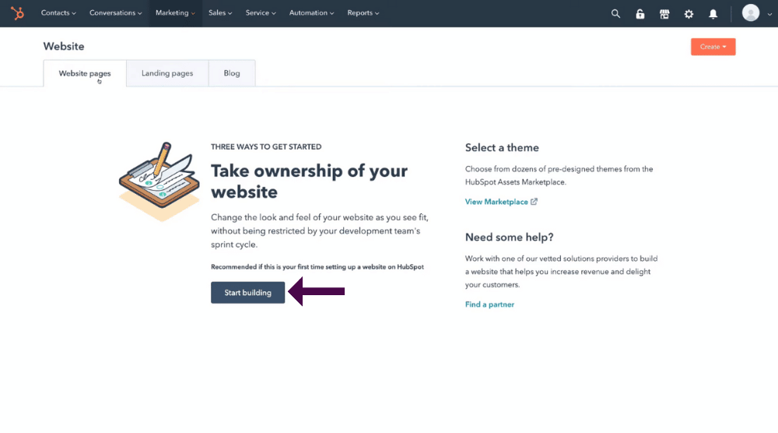The height and width of the screenshot is (433, 778).
Task: Follow the Find a partner link
Action: pos(489,305)
